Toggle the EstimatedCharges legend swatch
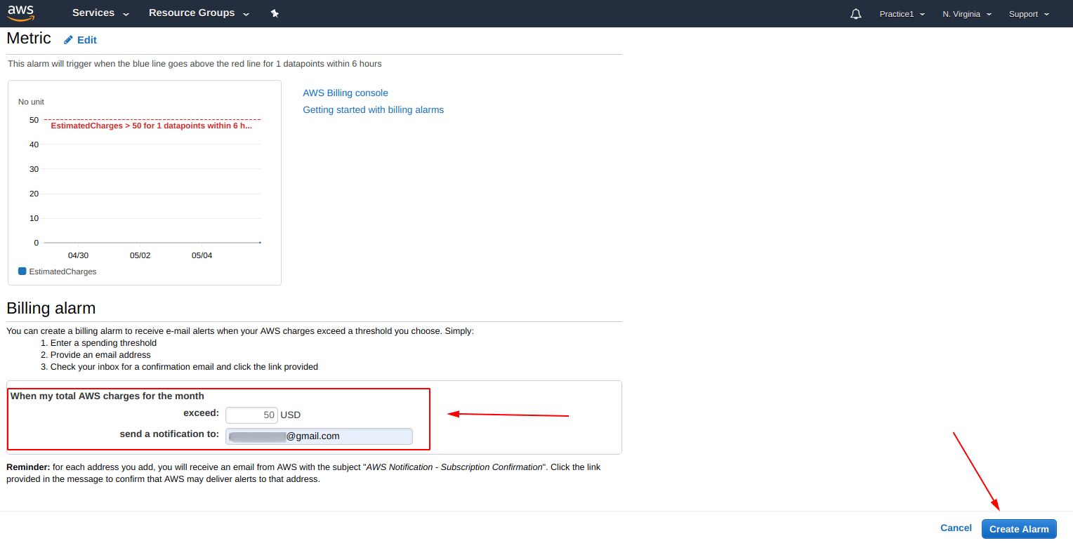This screenshot has width=1073, height=543. point(22,271)
